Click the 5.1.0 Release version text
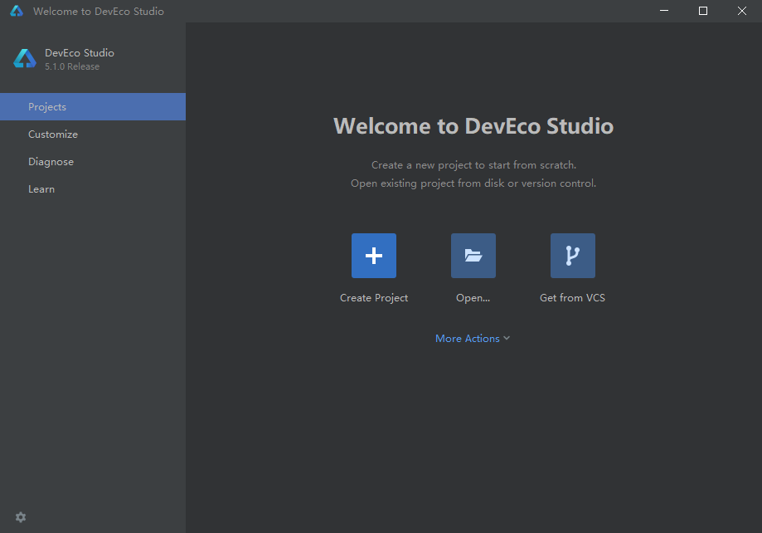762x533 pixels. pyautogui.click(x=72, y=66)
